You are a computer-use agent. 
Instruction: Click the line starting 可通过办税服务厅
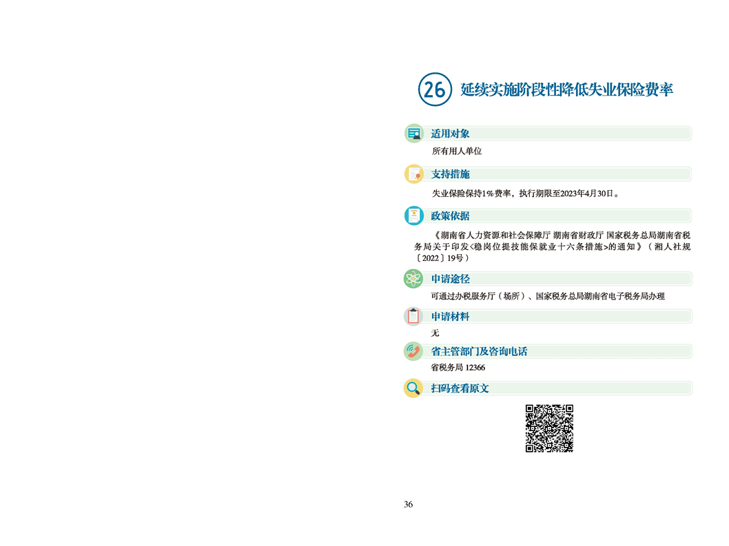tap(548, 296)
